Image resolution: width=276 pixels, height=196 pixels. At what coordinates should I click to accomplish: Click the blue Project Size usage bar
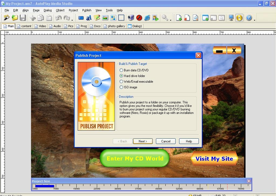coord(45,186)
